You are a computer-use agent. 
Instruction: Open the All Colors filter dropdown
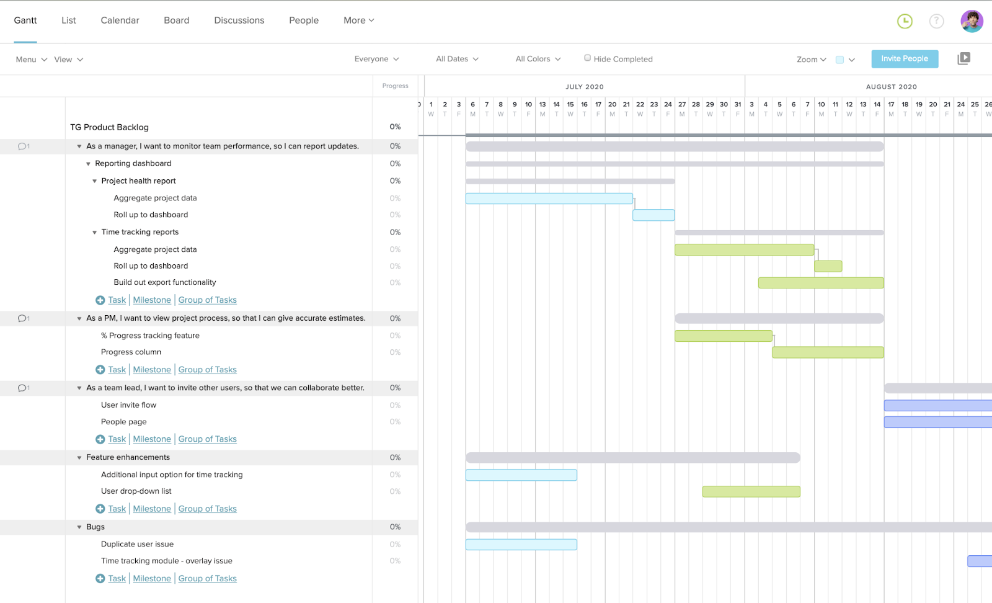[x=538, y=59]
